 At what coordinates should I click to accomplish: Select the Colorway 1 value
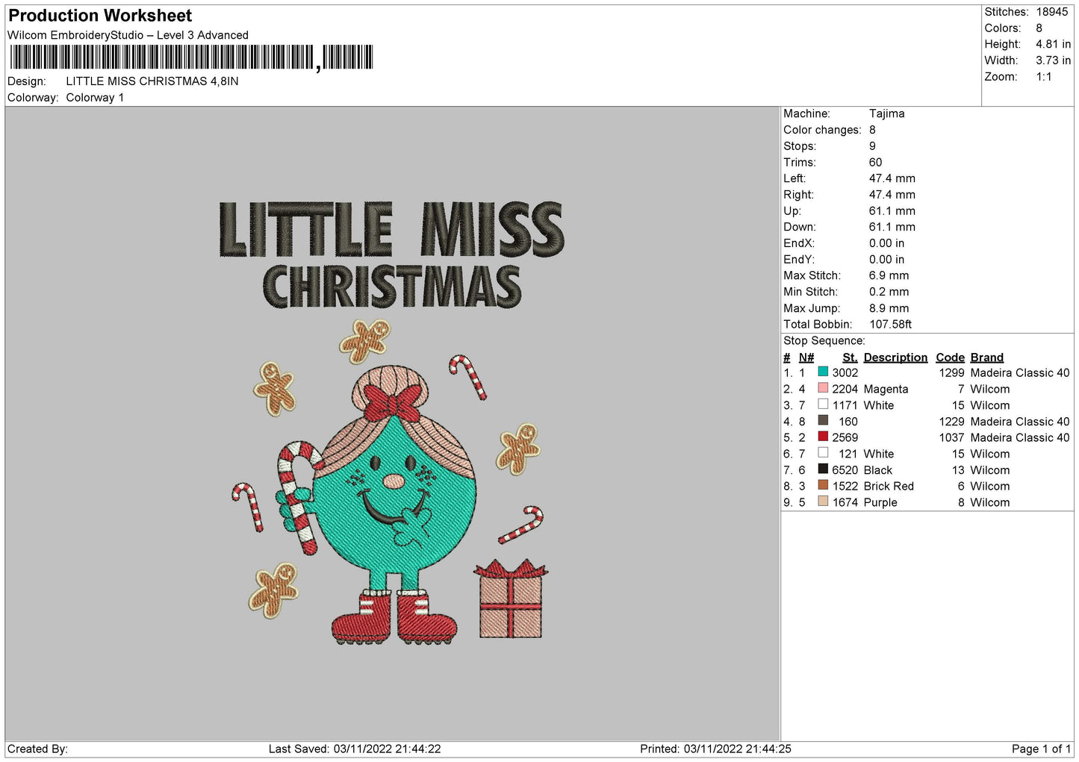click(95, 98)
